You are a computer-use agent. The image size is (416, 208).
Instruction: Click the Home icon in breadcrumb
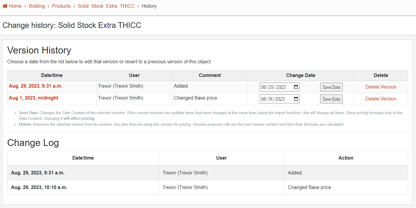click(x=5, y=6)
